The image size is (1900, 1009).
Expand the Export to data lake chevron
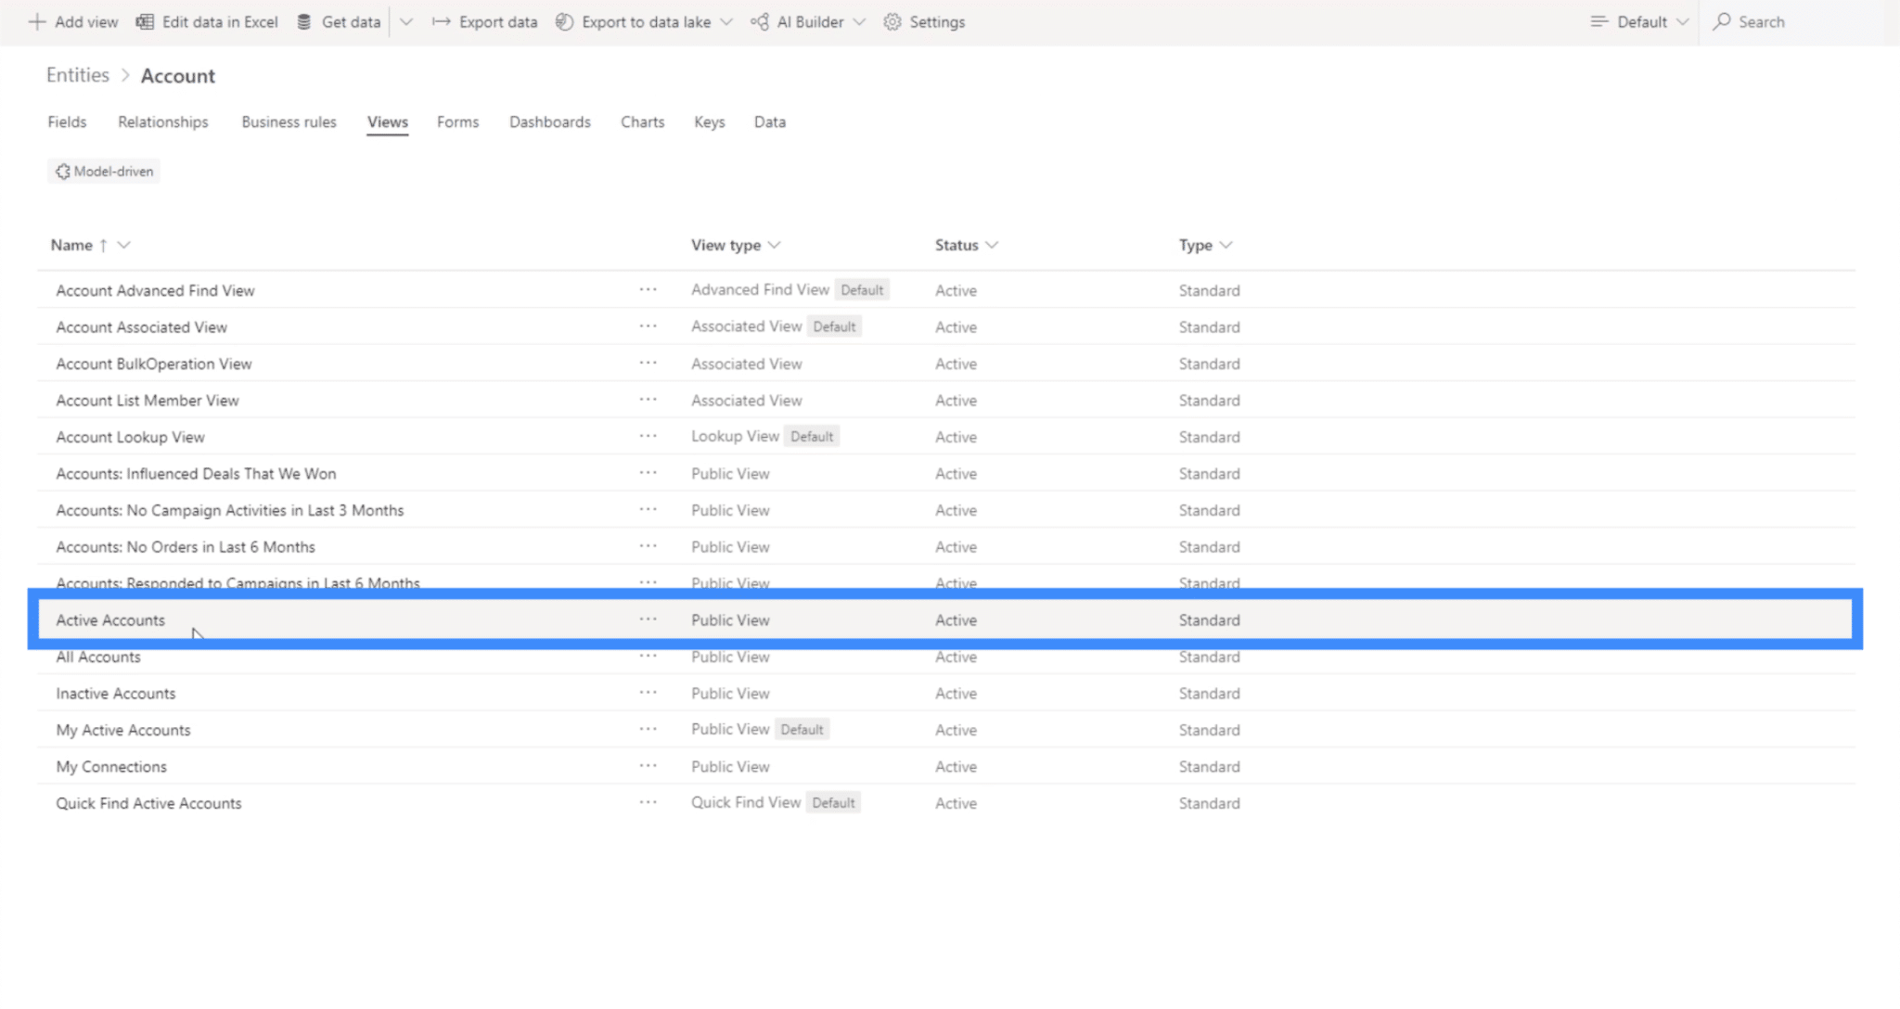[726, 21]
